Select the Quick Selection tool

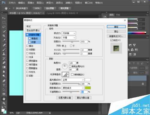point(4,31)
